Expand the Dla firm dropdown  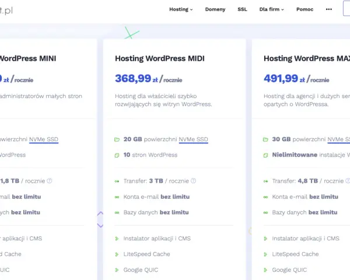click(271, 9)
